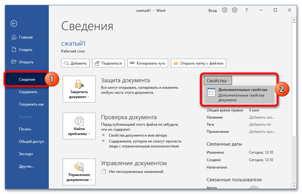Open Печать in the sidebar
The height and width of the screenshot is (194, 302).
[25, 129]
